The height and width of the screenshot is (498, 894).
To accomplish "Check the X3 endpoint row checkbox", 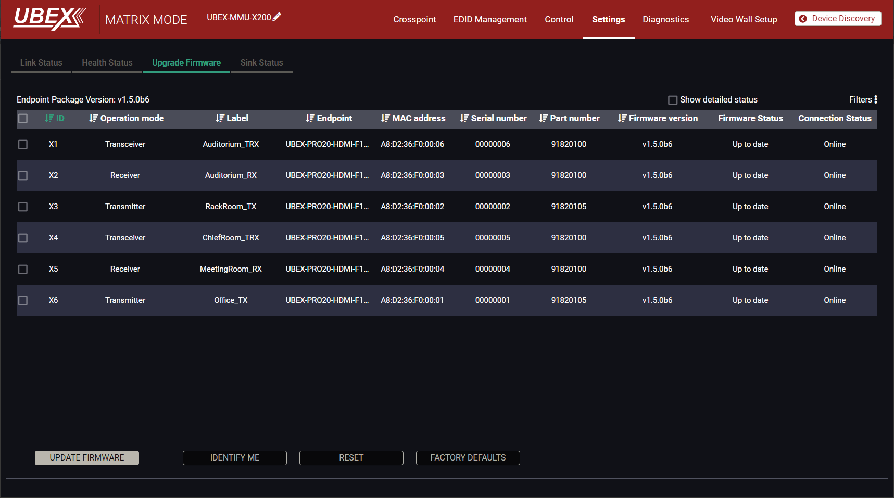I will click(x=23, y=207).
